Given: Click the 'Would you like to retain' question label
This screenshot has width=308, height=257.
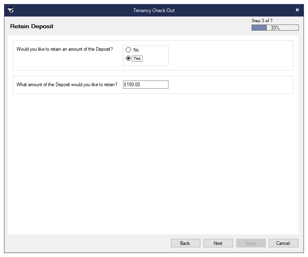Looking at the screenshot, I should tap(65, 50).
